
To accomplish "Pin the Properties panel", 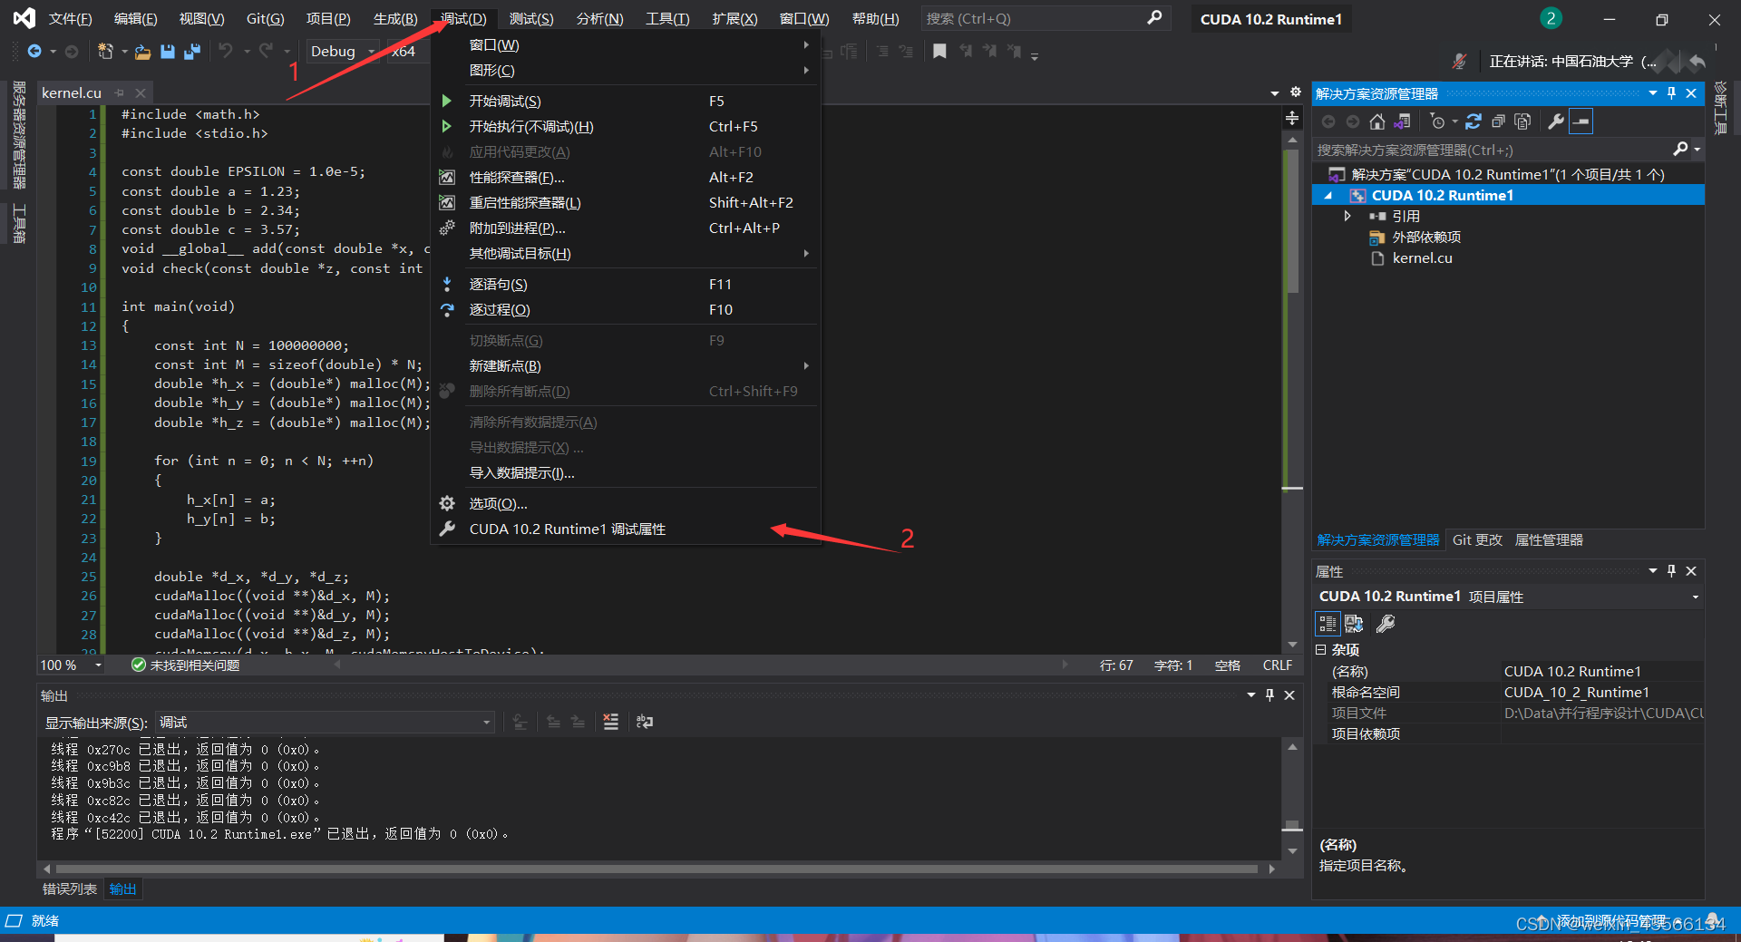I will 1671,571.
